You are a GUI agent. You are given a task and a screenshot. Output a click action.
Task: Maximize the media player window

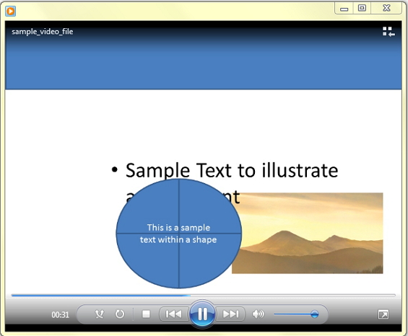(362, 9)
